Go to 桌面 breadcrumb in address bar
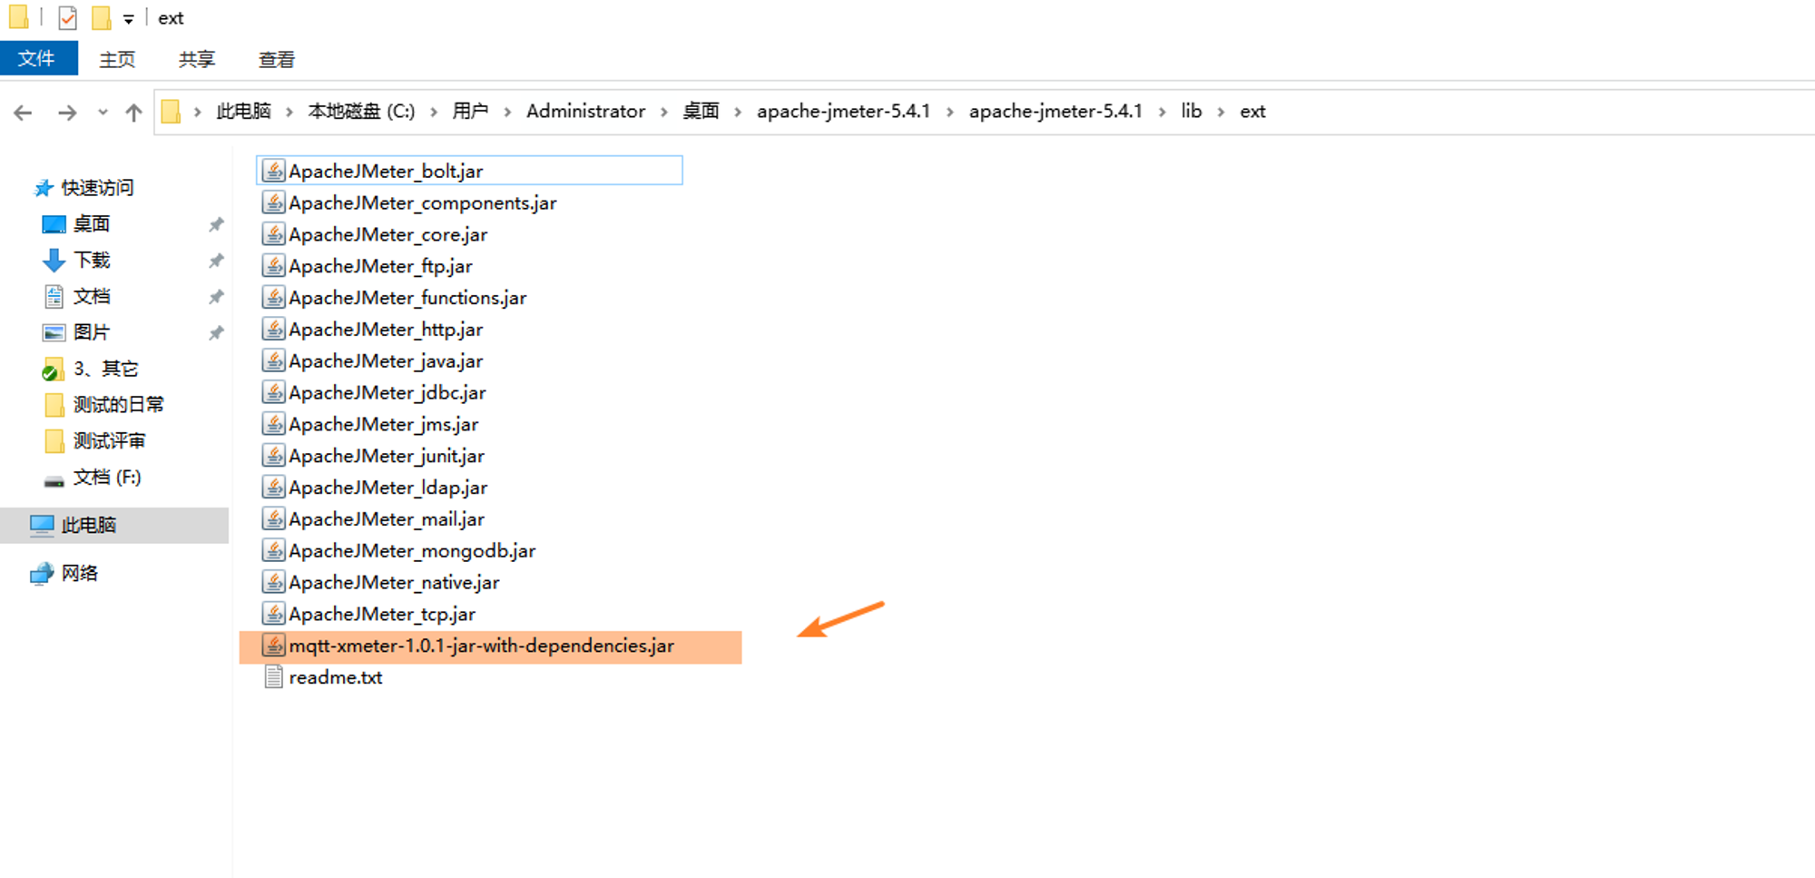The width and height of the screenshot is (1815, 878). pyautogui.click(x=701, y=112)
